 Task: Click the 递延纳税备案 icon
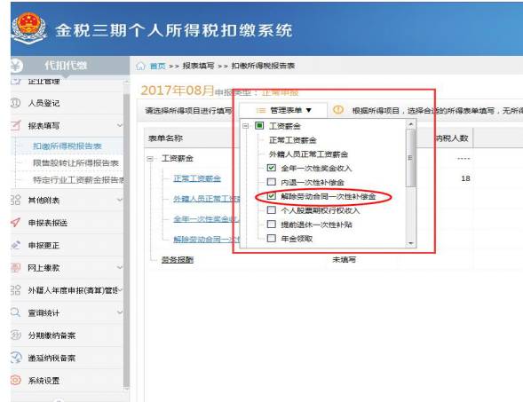15,358
